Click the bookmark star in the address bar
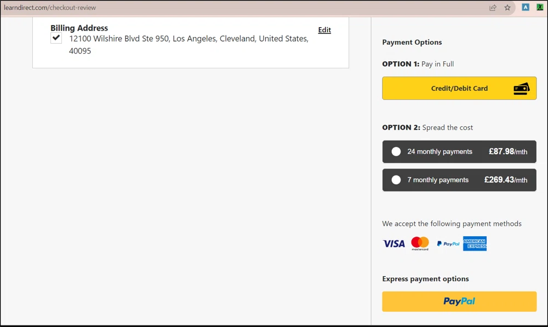Screen dimensions: 548x327 click(x=507, y=7)
